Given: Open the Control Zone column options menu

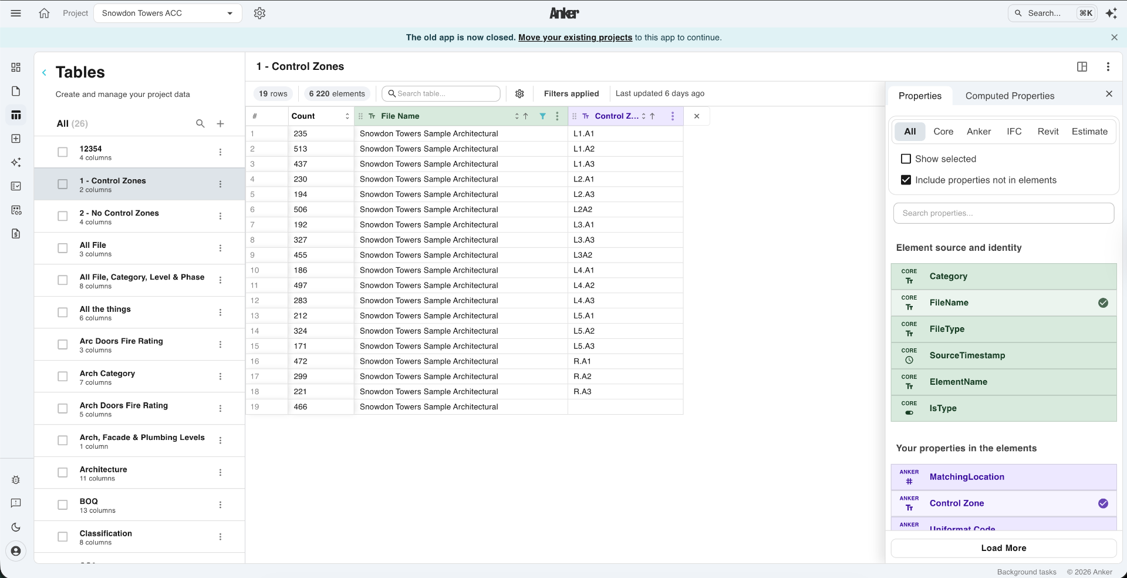Looking at the screenshot, I should pyautogui.click(x=672, y=116).
